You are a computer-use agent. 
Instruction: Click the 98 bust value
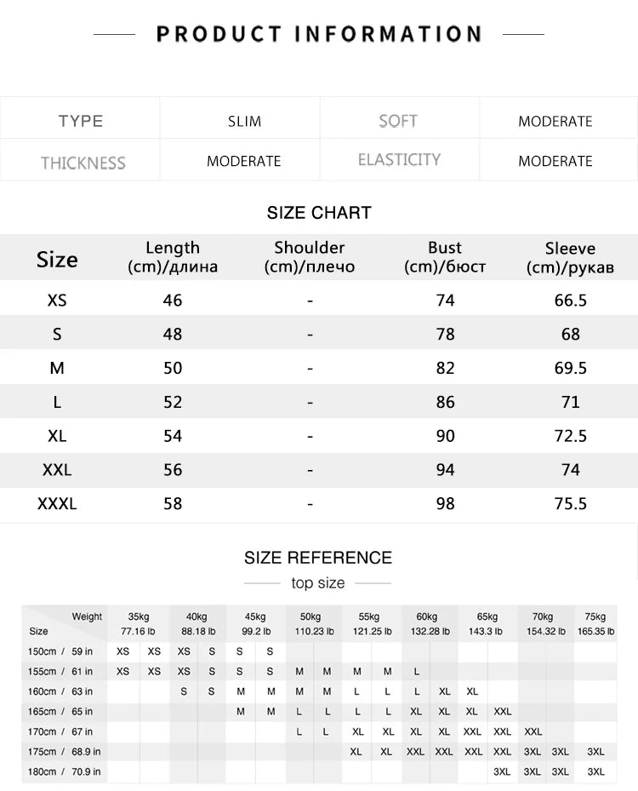(x=445, y=504)
